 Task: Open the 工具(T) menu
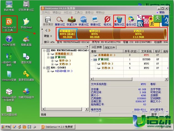click(x=78, y=12)
